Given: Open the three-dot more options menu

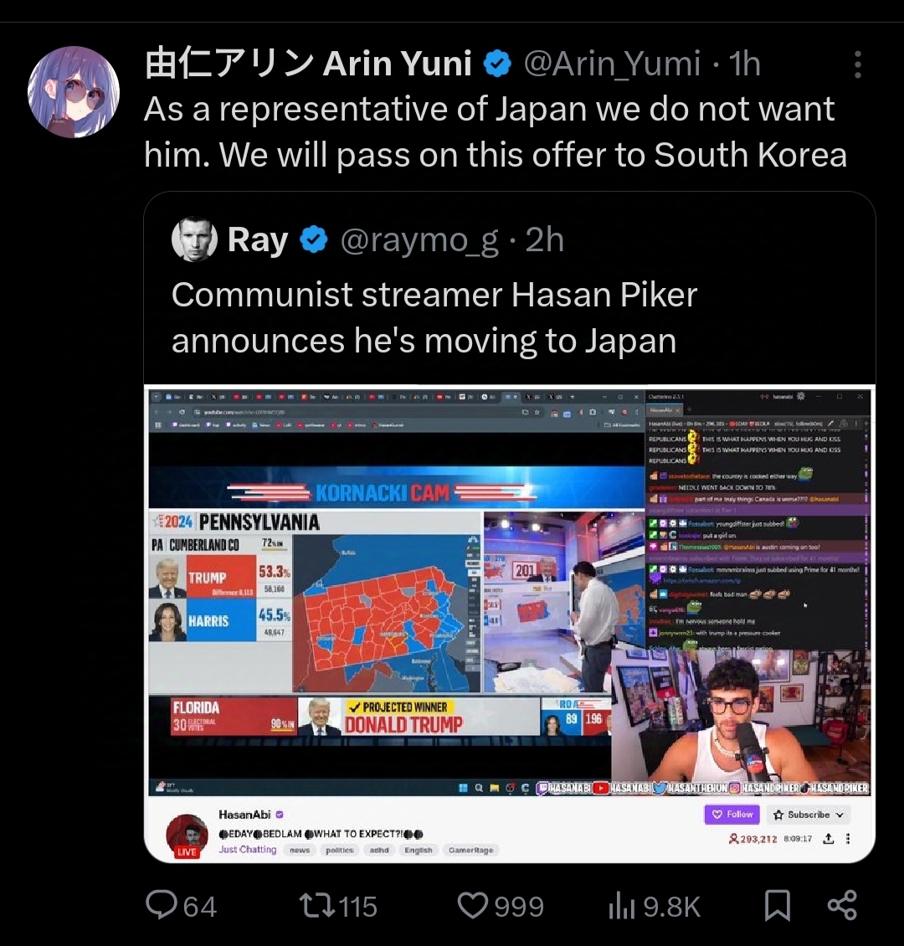Looking at the screenshot, I should tap(858, 64).
